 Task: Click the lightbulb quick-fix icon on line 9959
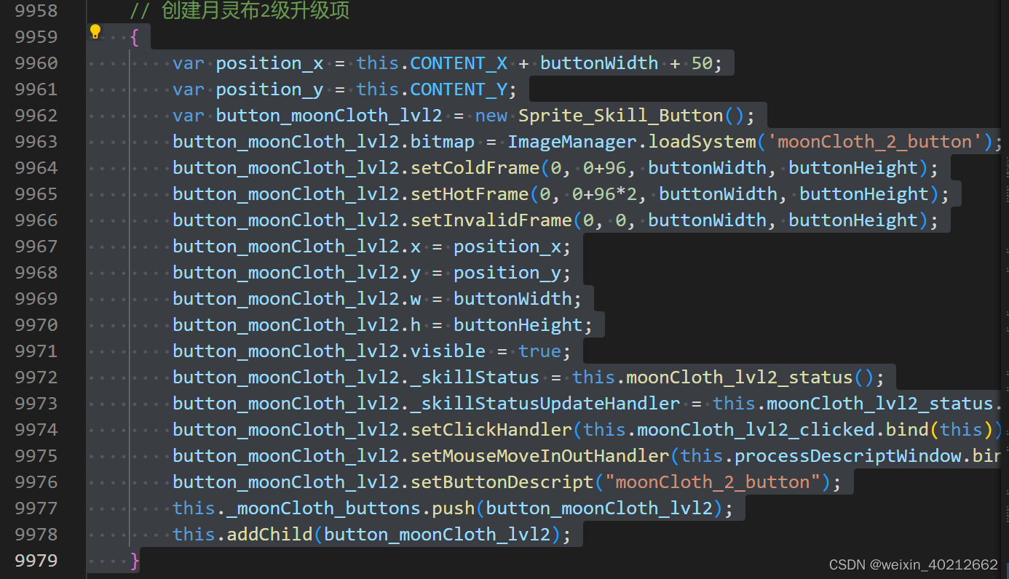95,31
